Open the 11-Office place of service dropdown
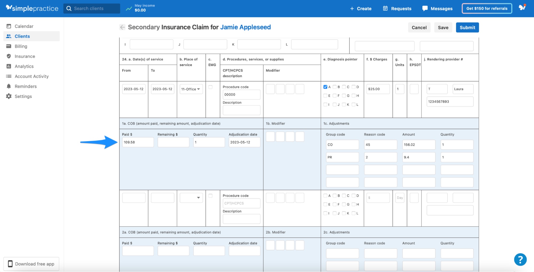The height and width of the screenshot is (272, 534). pyautogui.click(x=191, y=89)
